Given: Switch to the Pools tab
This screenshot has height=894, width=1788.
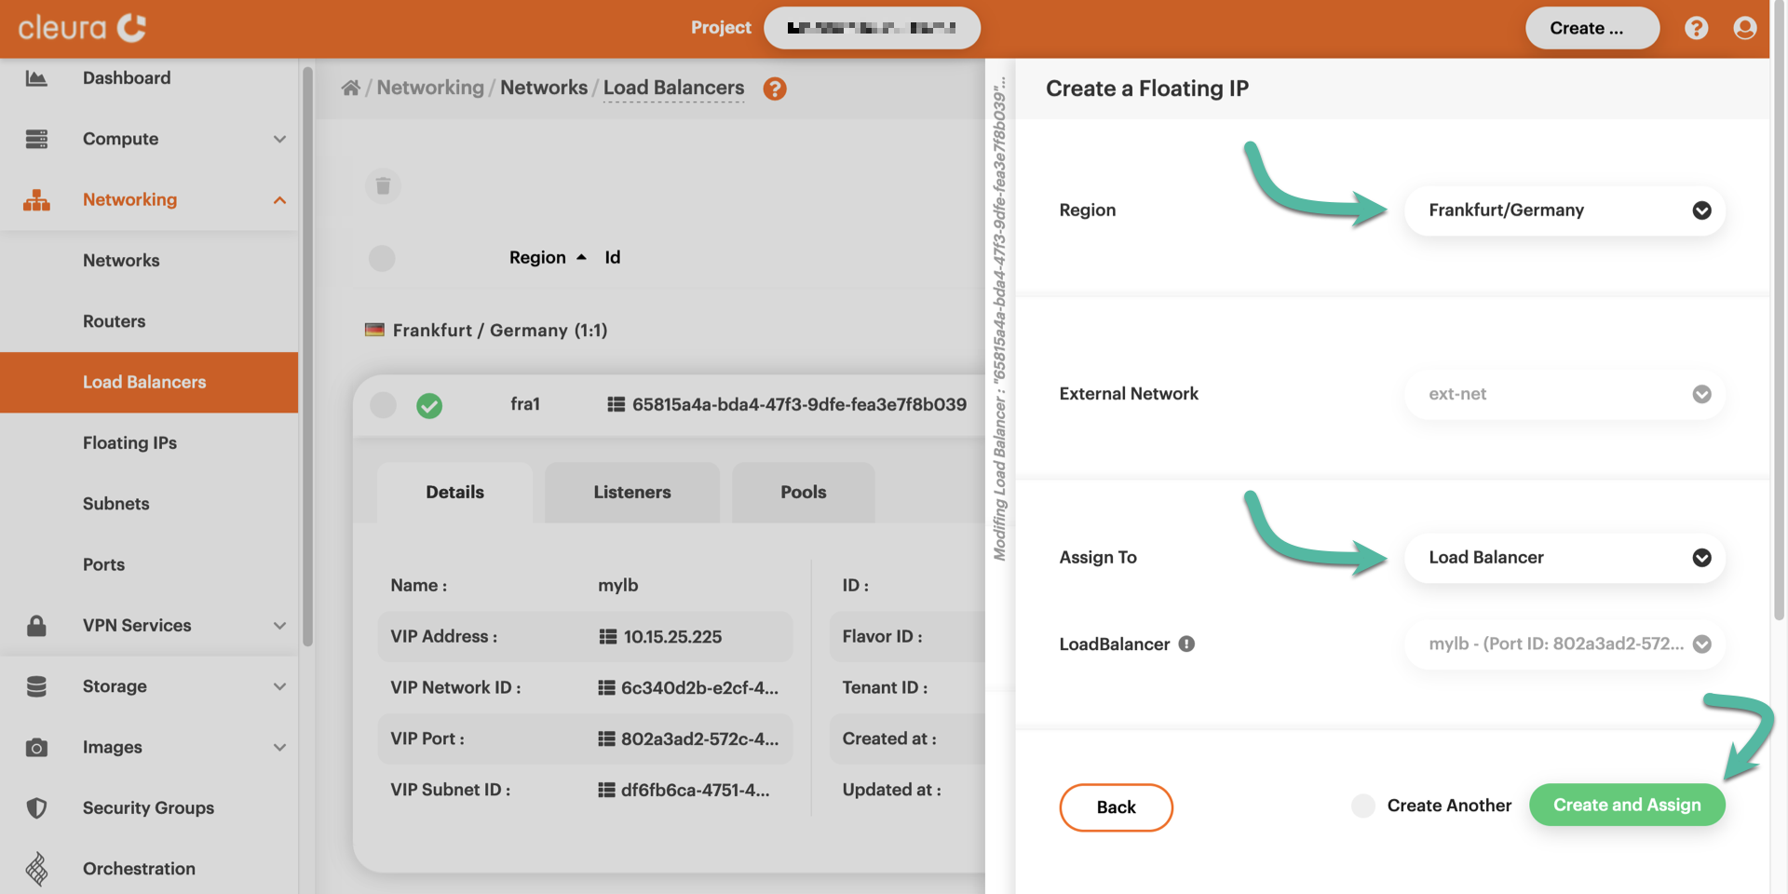Looking at the screenshot, I should (x=803, y=492).
